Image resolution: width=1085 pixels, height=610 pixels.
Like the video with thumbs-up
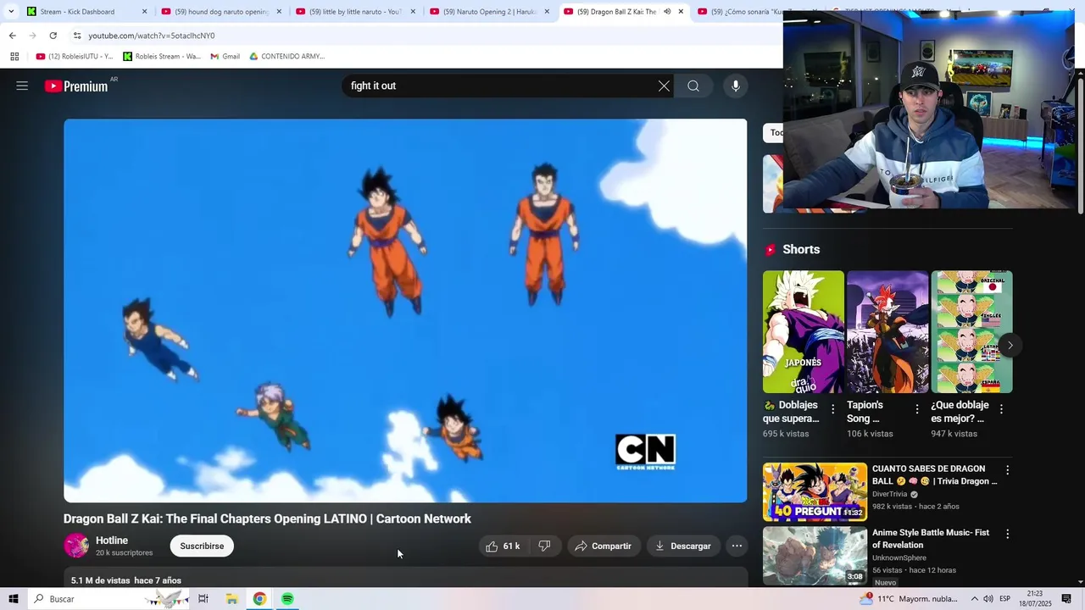pos(503,546)
